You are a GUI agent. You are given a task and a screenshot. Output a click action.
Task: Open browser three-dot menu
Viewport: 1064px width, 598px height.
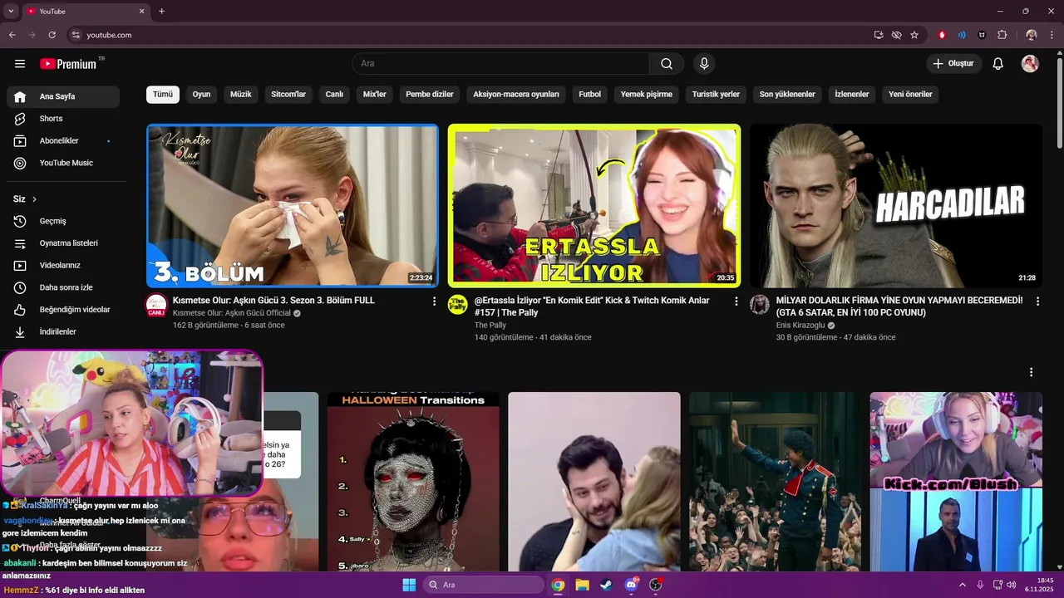(x=1052, y=35)
